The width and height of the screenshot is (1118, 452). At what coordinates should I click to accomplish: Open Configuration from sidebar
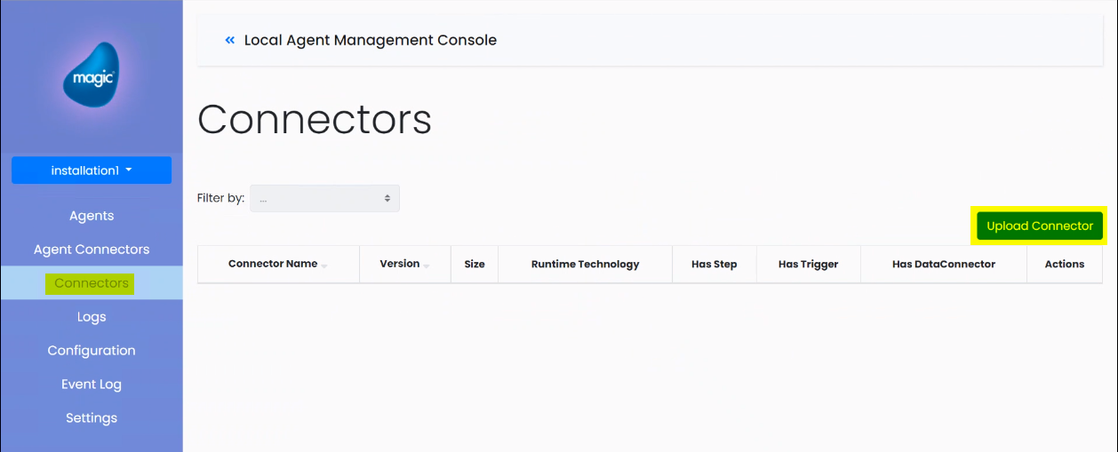(92, 351)
